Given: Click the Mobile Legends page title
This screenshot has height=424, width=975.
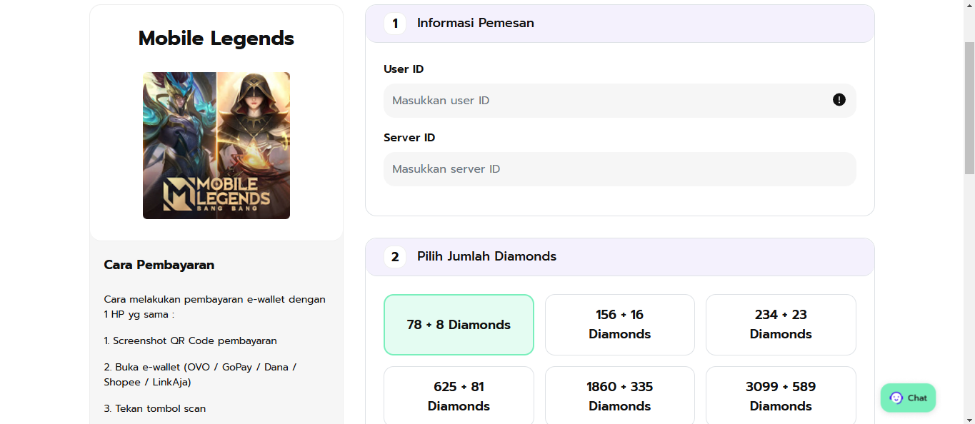Looking at the screenshot, I should pyautogui.click(x=216, y=39).
